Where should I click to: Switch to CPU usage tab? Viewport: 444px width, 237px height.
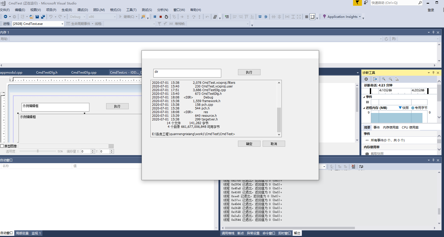[x=410, y=128]
